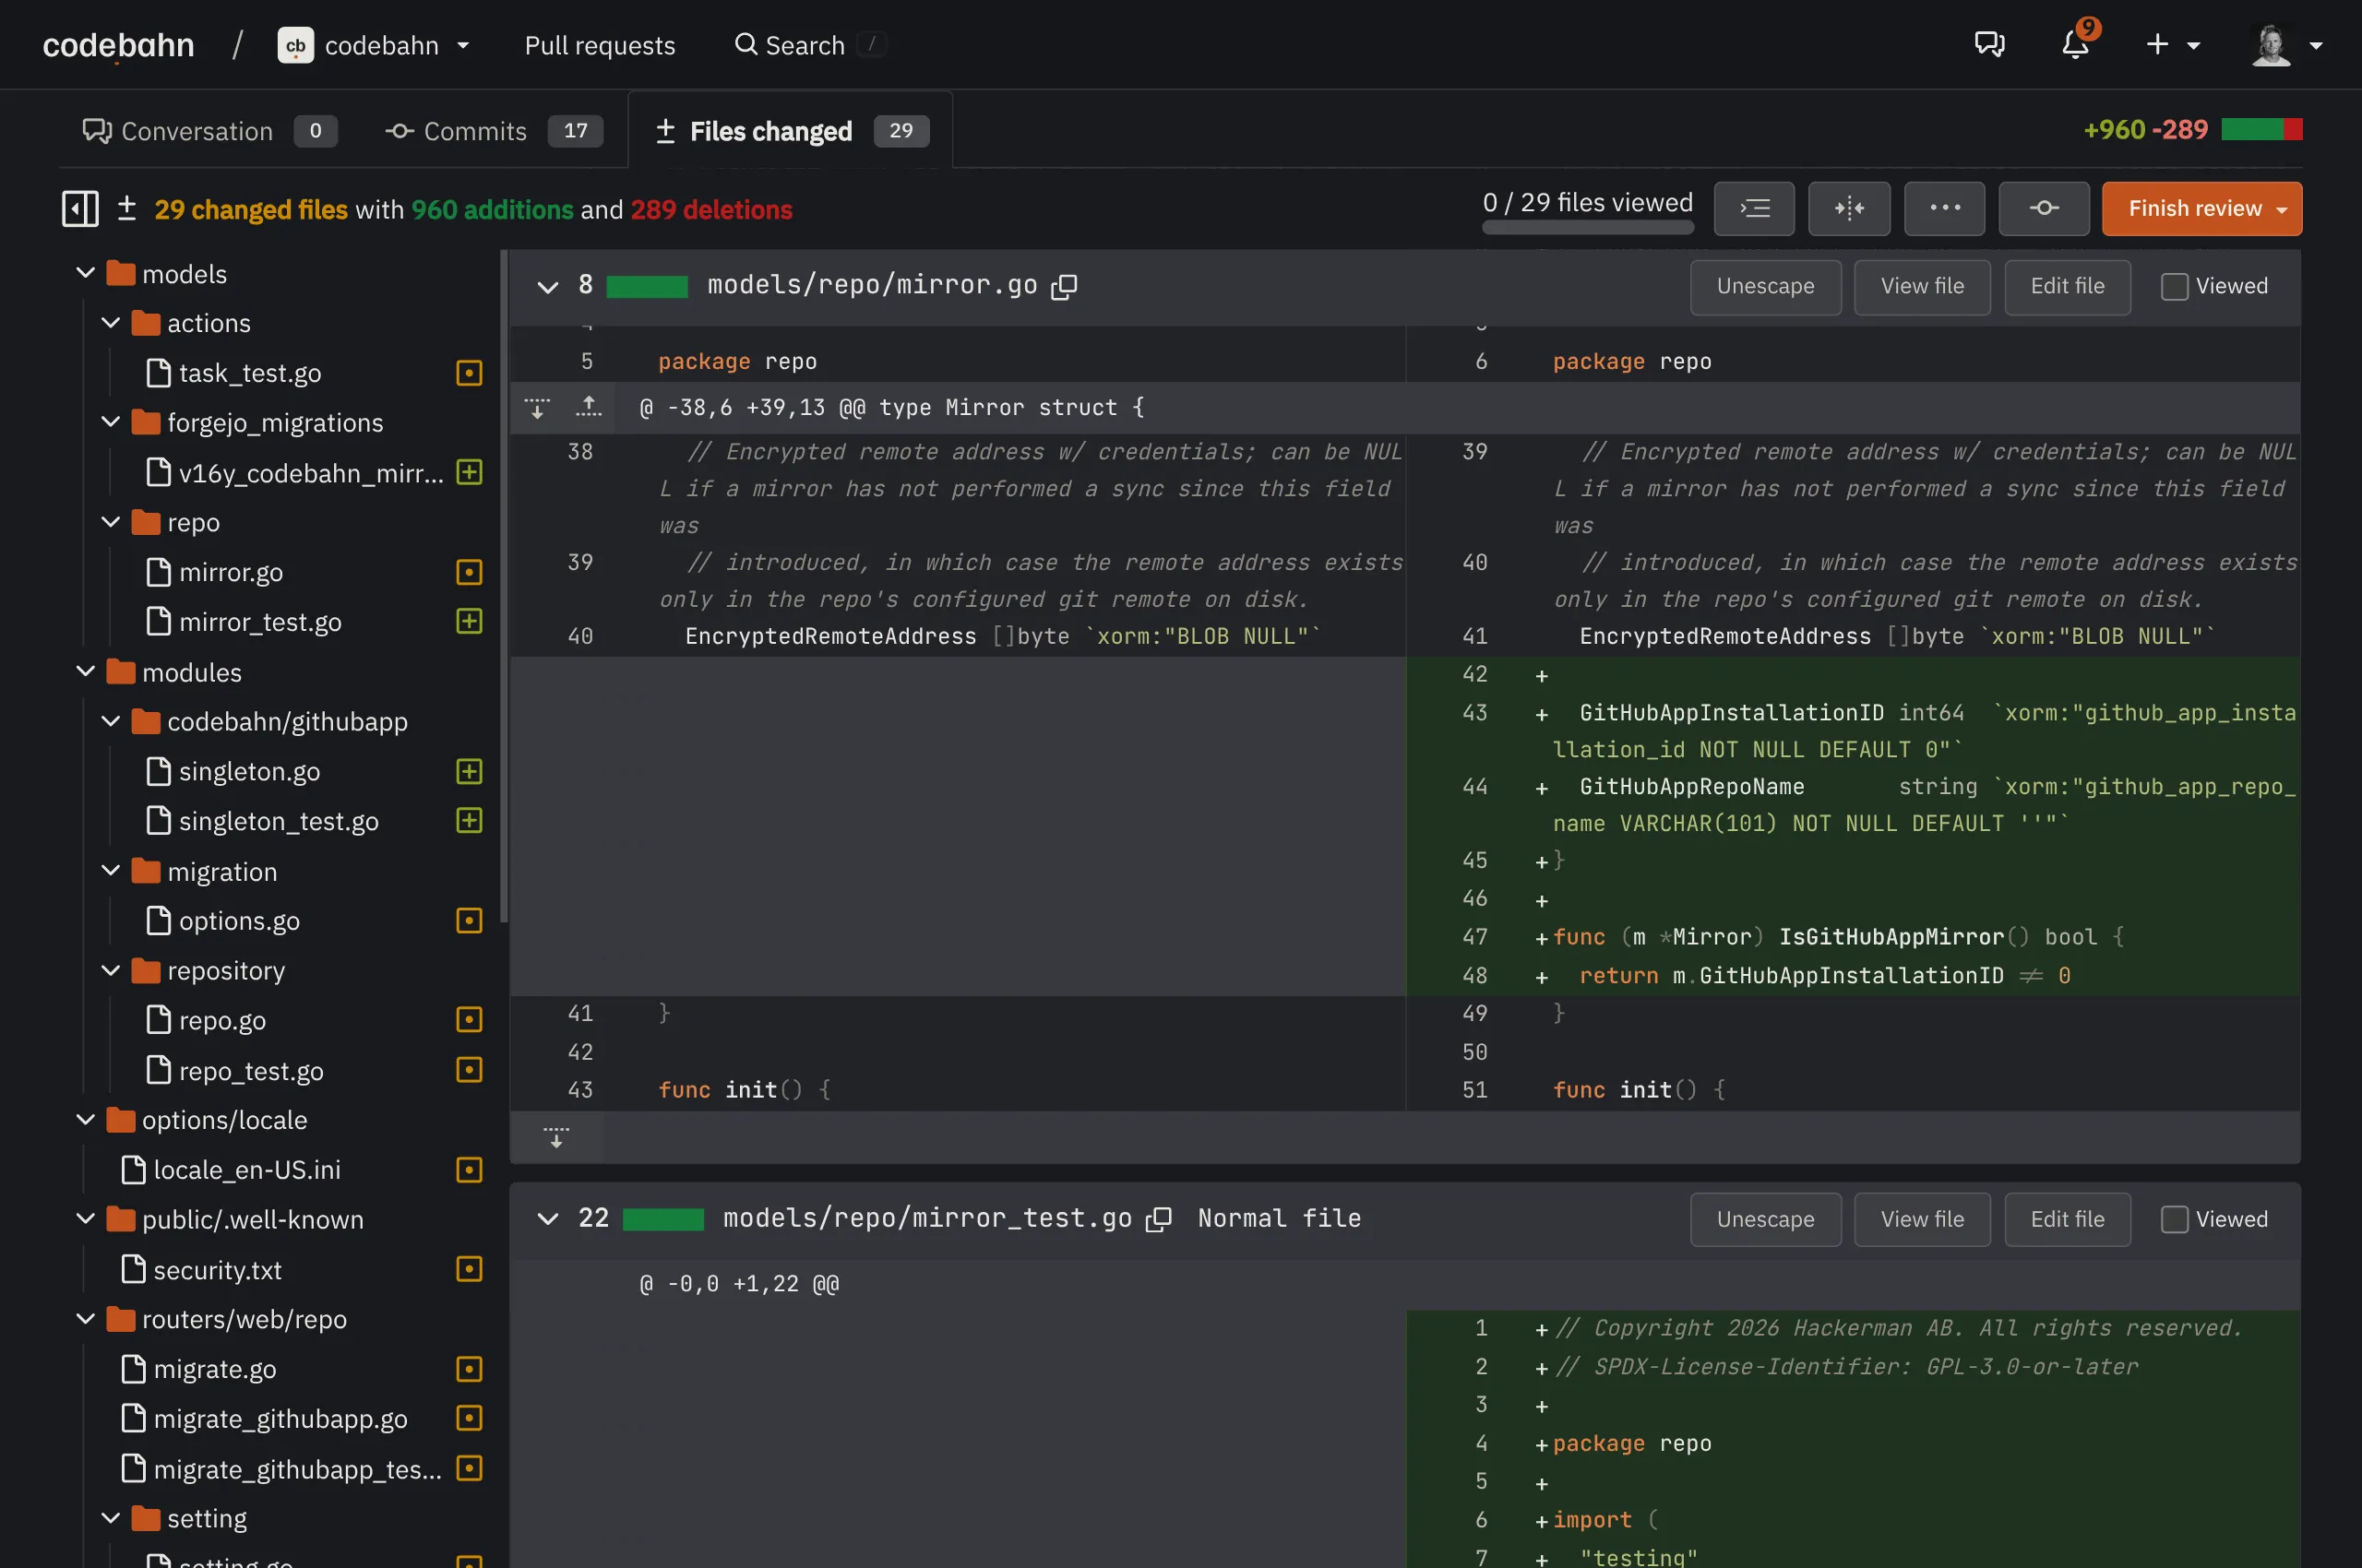Screen dimensions: 2362x1568
Task: Click the files viewed progress bar
Action: pyautogui.click(x=1588, y=227)
